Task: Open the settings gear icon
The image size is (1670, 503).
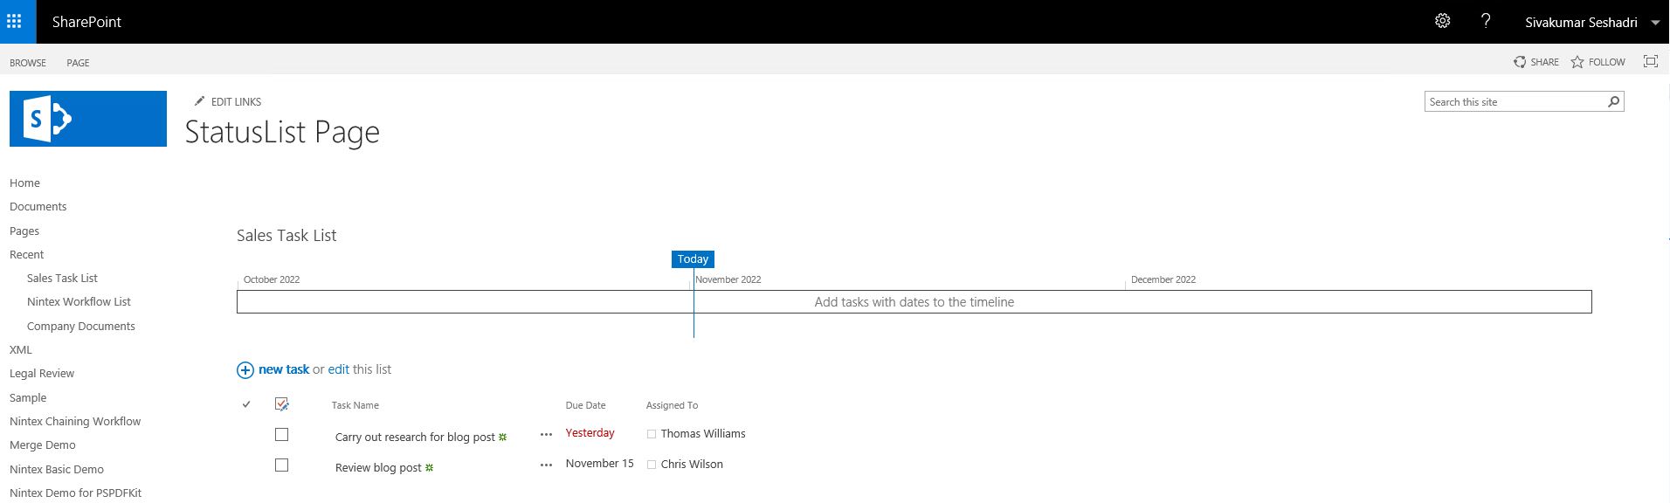Action: pos(1443,21)
